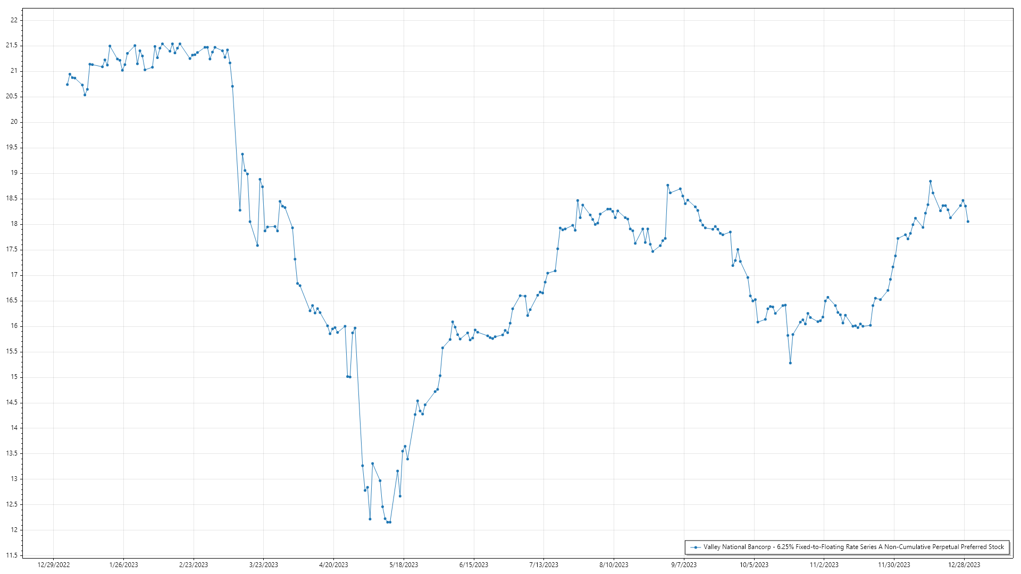Screen dimensions: 1021x574
Task: Click the 17 y-axis value label
Action: point(14,275)
